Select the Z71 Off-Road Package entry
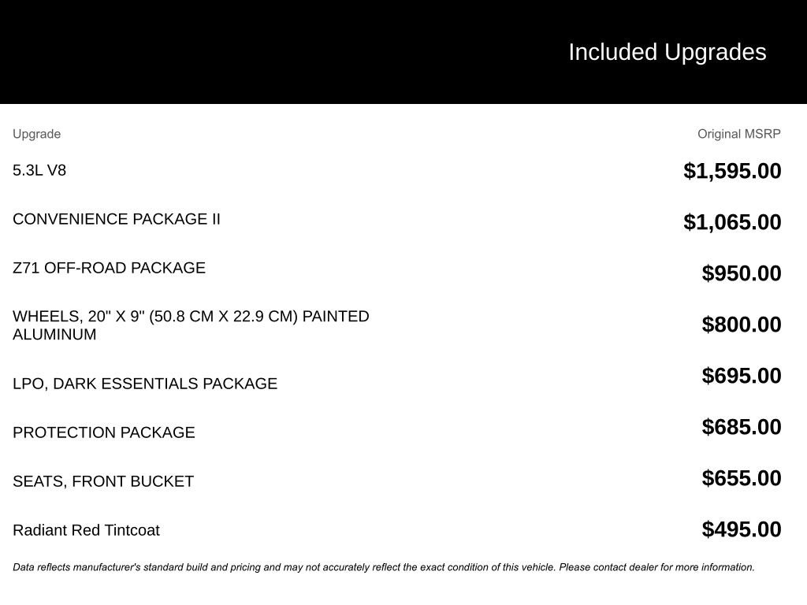 point(109,268)
